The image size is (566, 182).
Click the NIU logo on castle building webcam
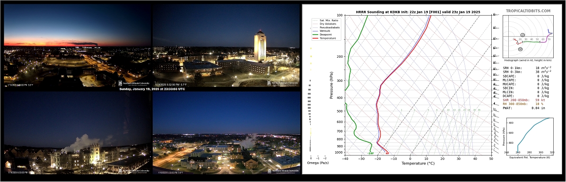pos(134,171)
